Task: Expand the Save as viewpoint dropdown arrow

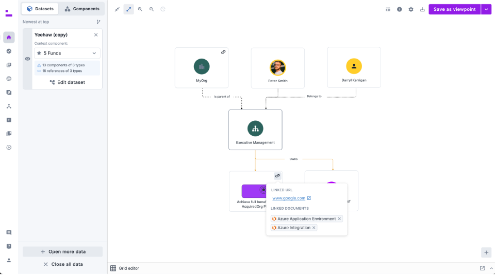Action: 486,9
